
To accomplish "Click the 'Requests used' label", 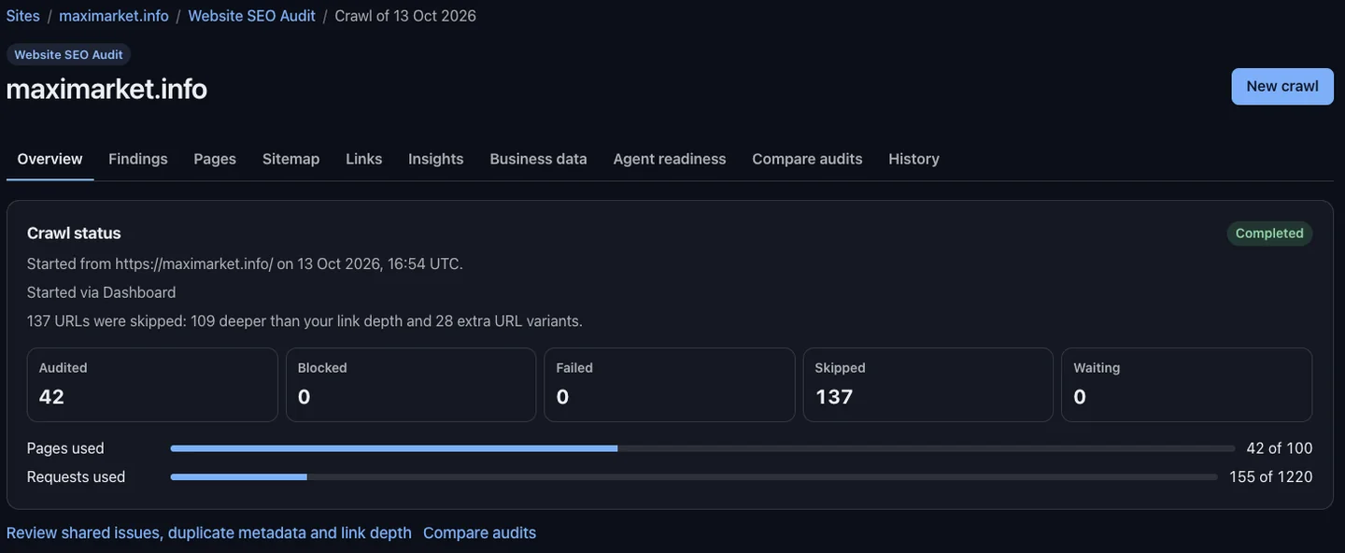I will click(76, 477).
